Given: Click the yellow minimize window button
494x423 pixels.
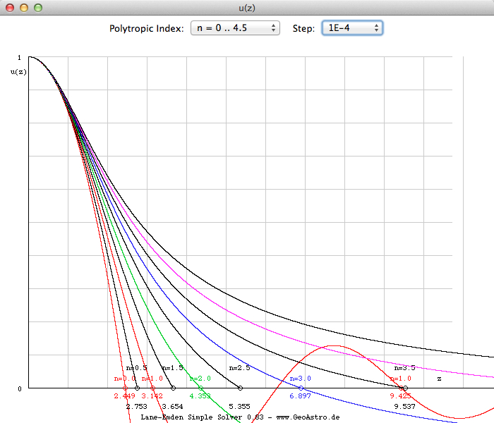Looking at the screenshot, I should click(x=24, y=8).
